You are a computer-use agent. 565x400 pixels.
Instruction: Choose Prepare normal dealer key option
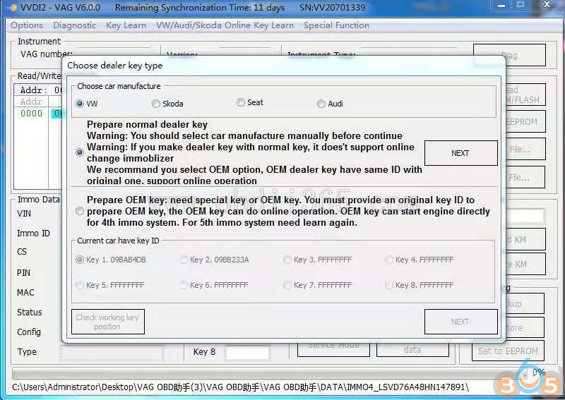point(80,152)
